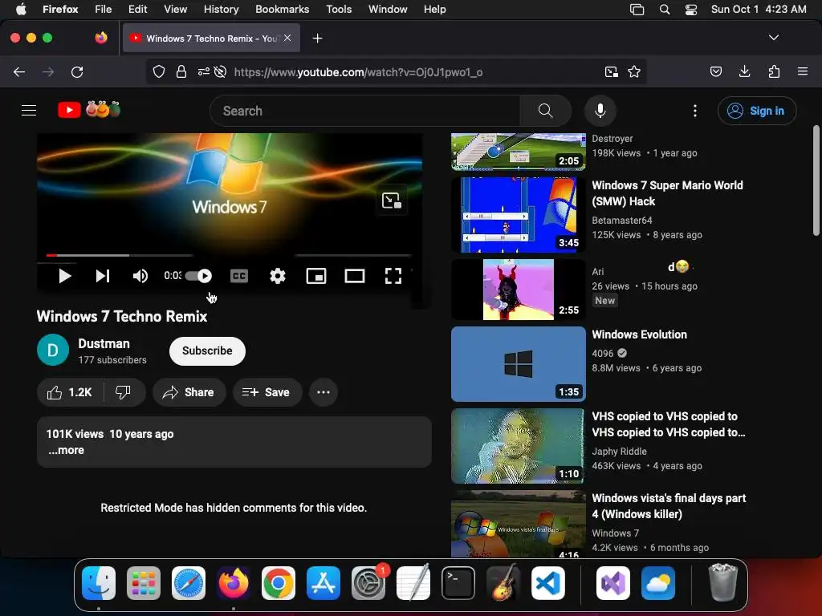Open the Firefox downloads panel
This screenshot has height=616, width=822.
[744, 71]
